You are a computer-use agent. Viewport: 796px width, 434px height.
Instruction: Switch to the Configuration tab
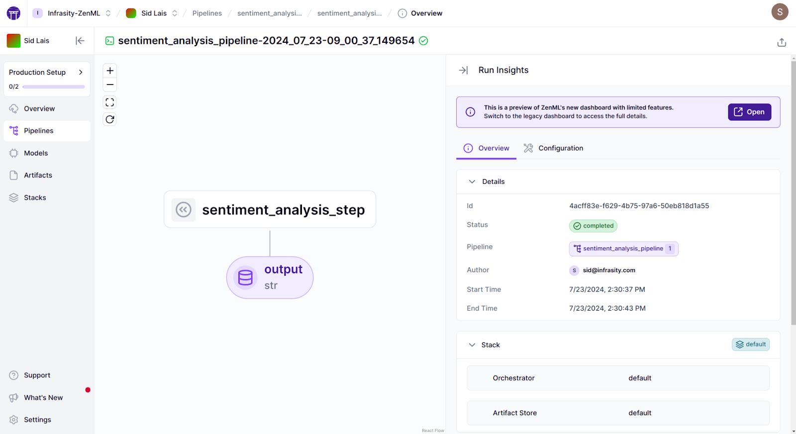[x=553, y=148]
